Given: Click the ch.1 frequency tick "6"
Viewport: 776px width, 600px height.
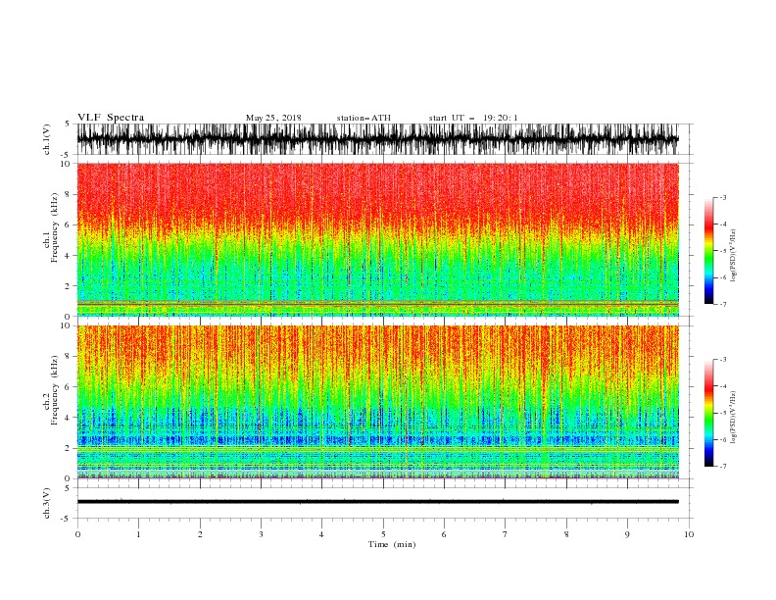Looking at the screenshot, I should pos(69,225).
